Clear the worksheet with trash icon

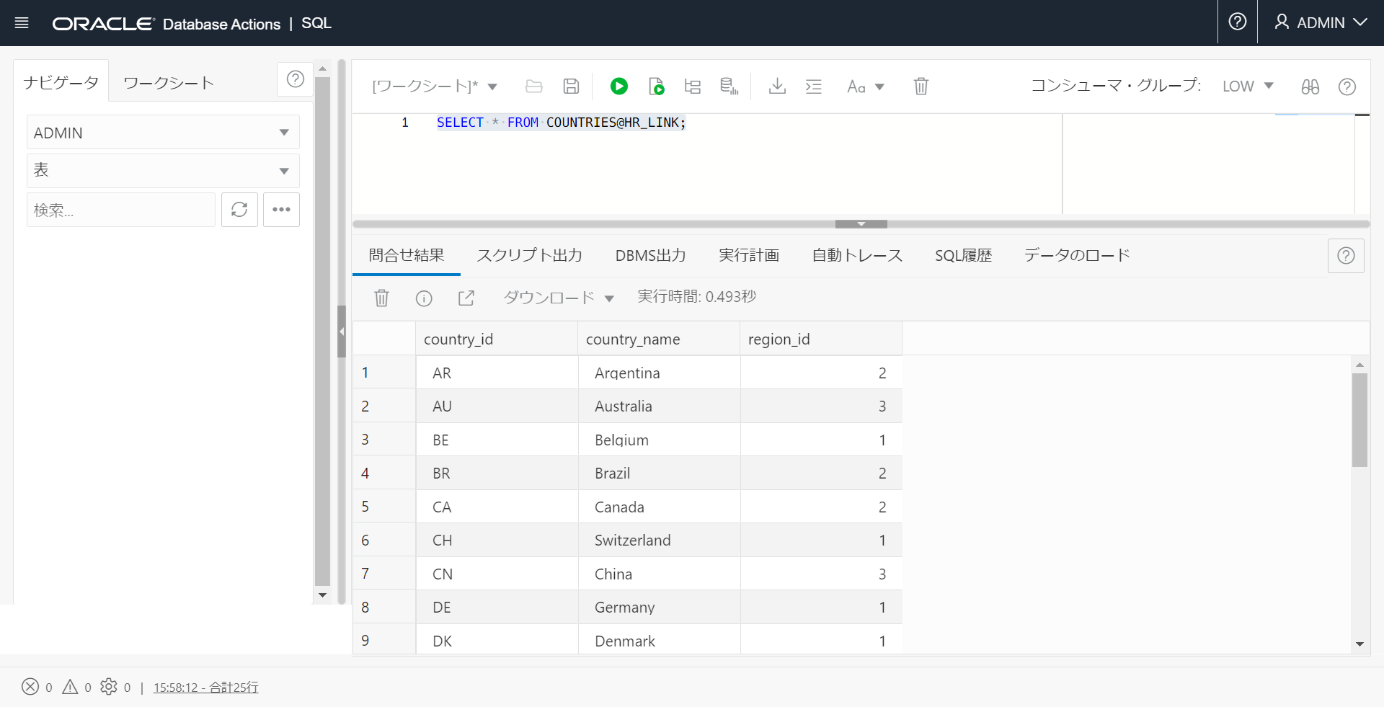pos(921,86)
